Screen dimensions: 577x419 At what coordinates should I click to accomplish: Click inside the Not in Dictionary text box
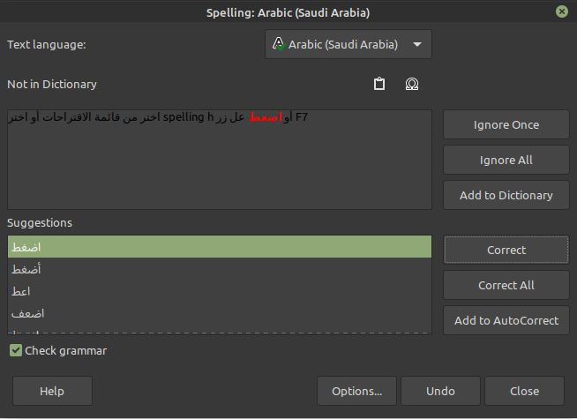[219, 168]
